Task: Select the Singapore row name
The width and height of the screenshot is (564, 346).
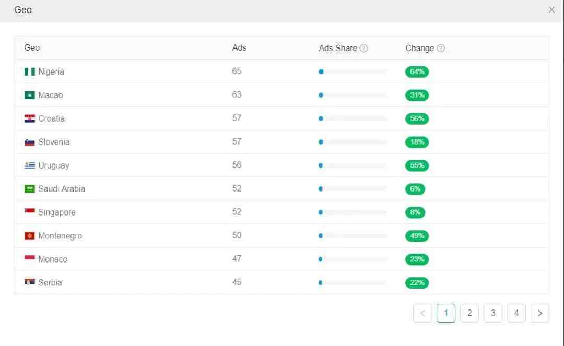Action: [56, 212]
